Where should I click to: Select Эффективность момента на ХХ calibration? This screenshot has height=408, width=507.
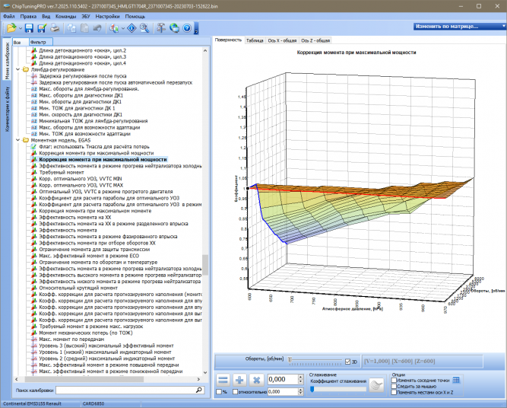pos(75,217)
